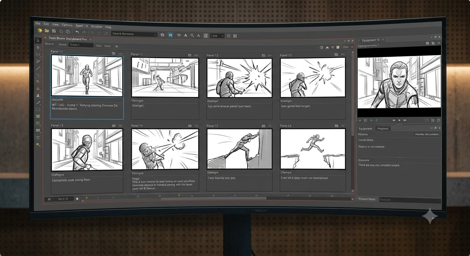Click the Propeet Noles label

pos(367,199)
